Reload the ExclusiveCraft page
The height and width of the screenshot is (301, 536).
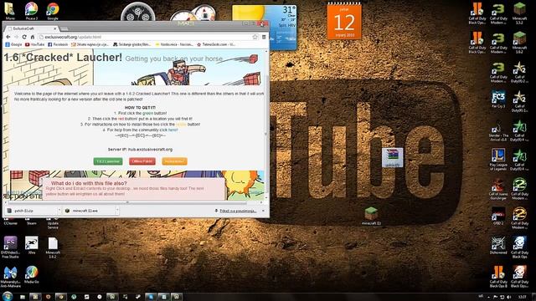(x=24, y=37)
